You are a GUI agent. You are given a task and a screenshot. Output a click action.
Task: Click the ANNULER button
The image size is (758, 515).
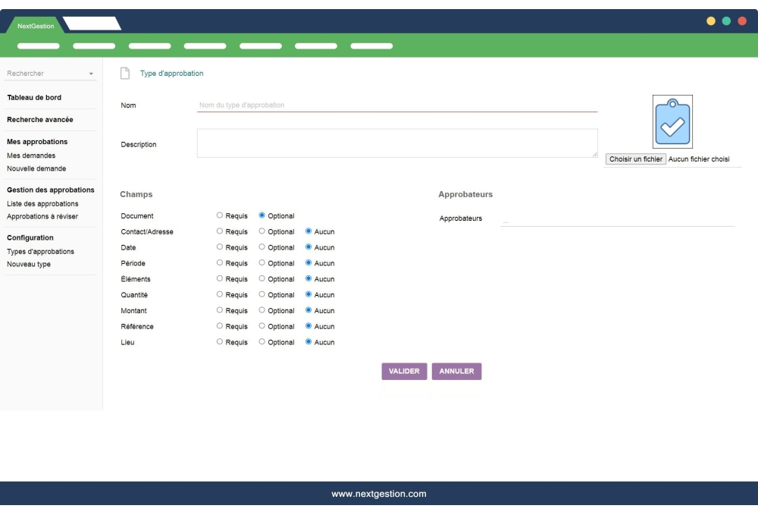click(456, 371)
